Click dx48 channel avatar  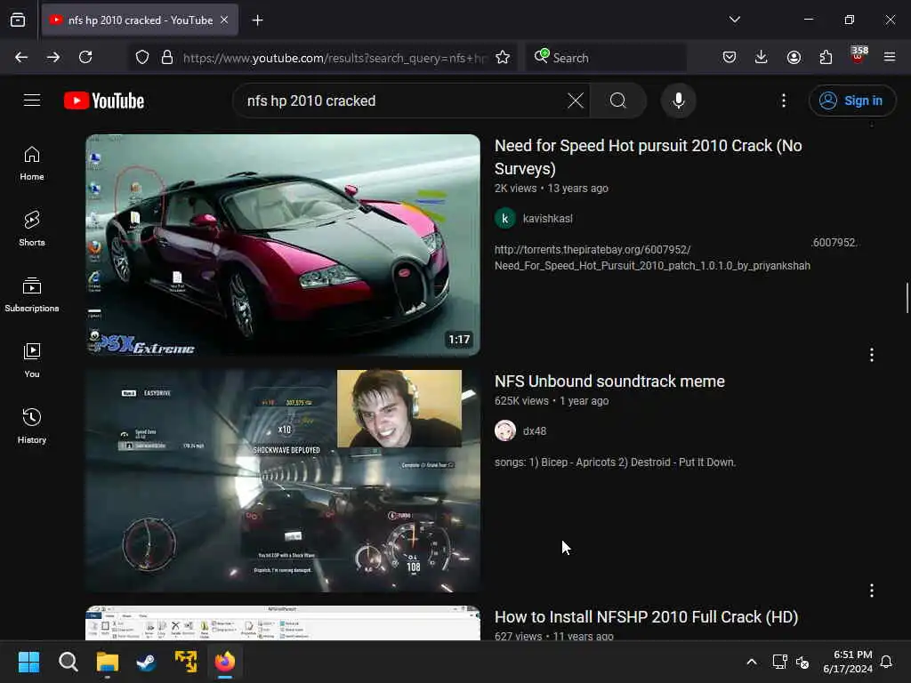505,431
